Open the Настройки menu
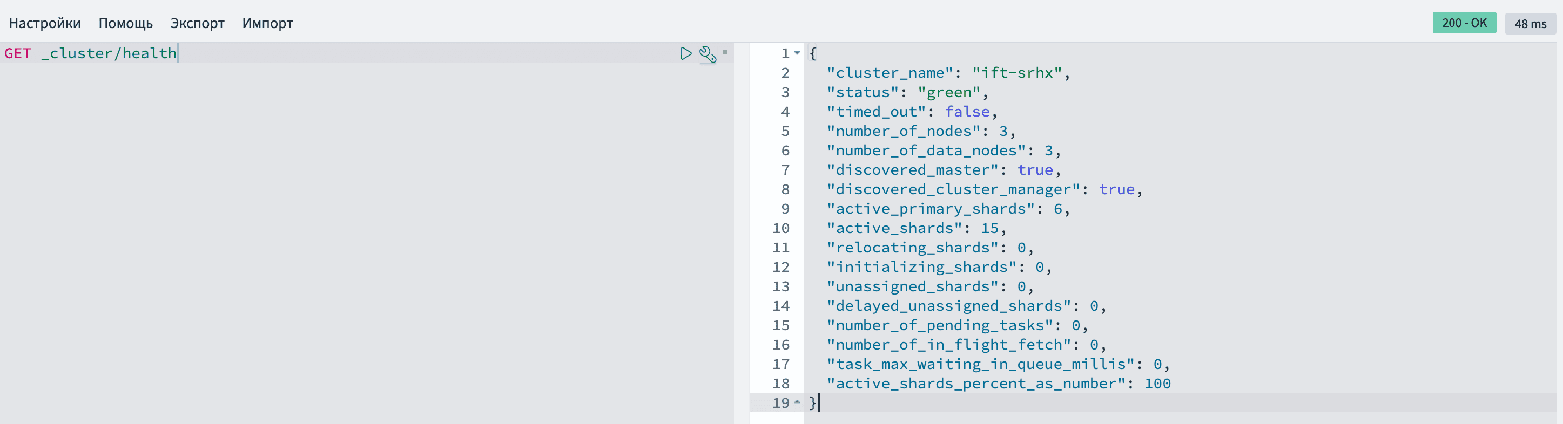 pos(45,23)
